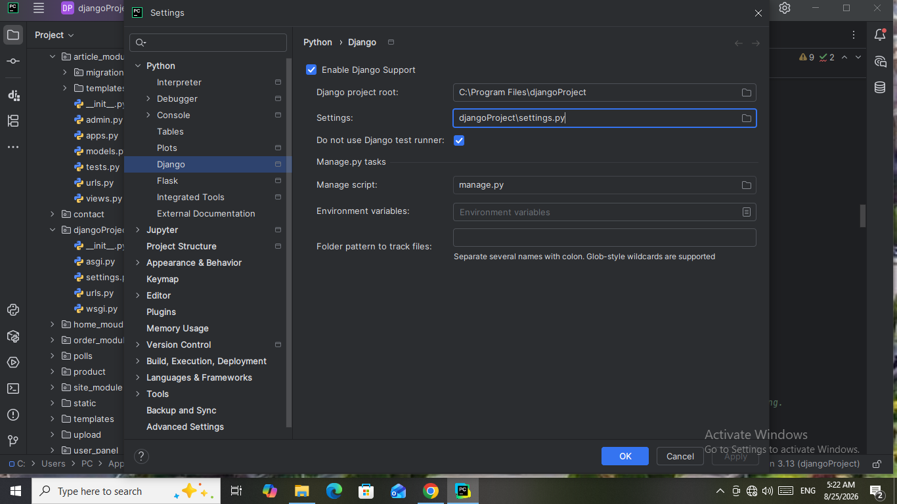Browse for Settings file folder icon
Image resolution: width=897 pixels, height=504 pixels.
click(747, 118)
